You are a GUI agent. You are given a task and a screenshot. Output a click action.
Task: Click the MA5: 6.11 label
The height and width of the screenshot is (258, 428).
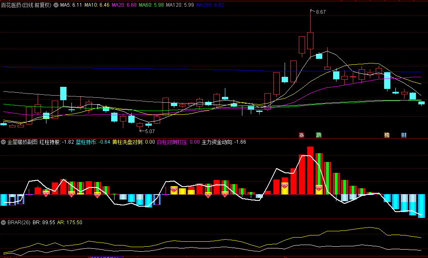pos(71,5)
